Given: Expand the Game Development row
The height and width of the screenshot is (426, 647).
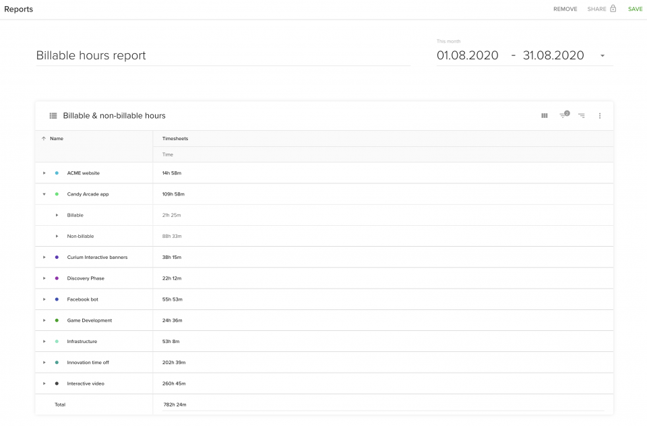Looking at the screenshot, I should point(44,320).
